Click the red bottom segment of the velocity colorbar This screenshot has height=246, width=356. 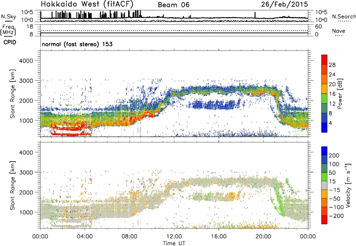pos(324,220)
